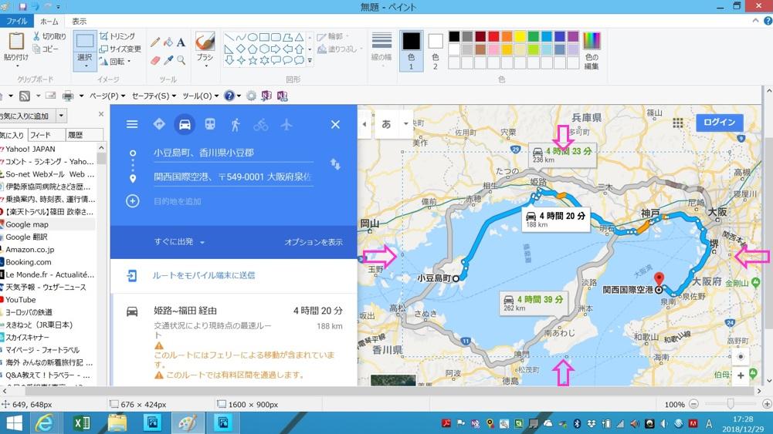Pick the orange color swatch
This screenshot has width=773, height=434.
tap(507, 36)
